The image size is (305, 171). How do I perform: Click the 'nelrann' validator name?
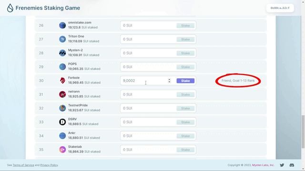tap(74, 91)
